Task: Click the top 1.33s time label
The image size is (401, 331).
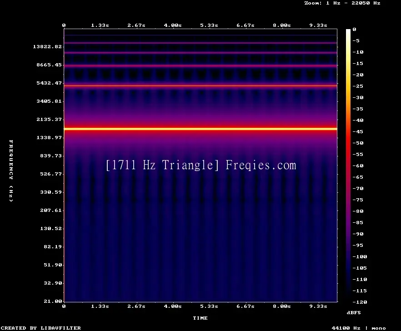Action: click(100, 25)
